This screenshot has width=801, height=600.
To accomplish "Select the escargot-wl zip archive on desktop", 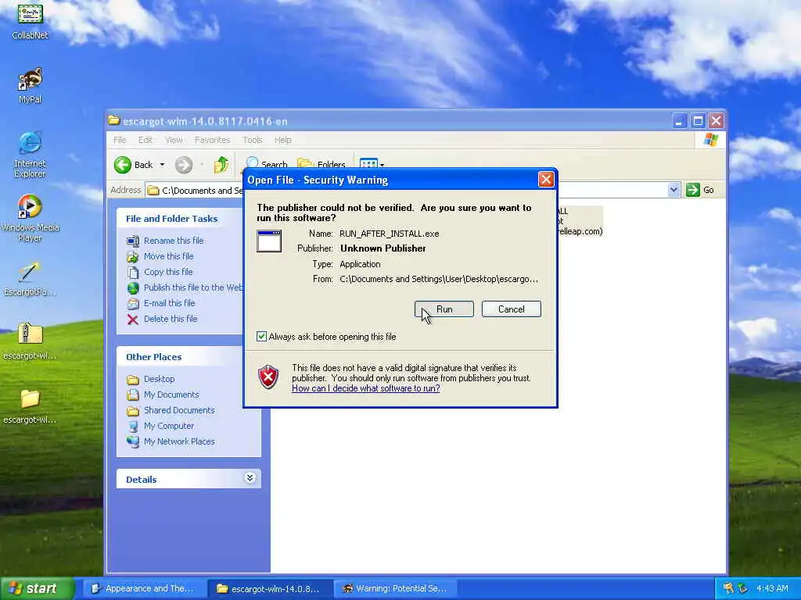I will tap(30, 342).
